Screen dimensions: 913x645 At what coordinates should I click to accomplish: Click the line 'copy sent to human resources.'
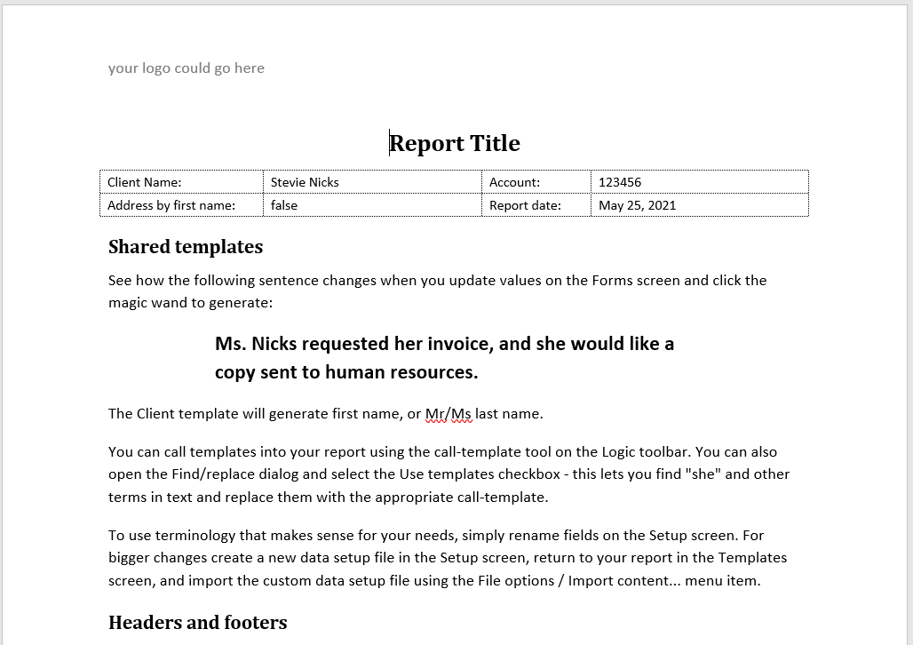346,372
